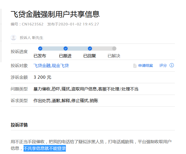
Task: Click the 已跟进 progress checkmark
Action: [66, 49]
